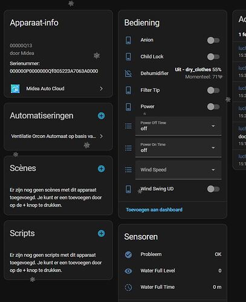Expand the Wind Speed dropdown
The image size is (246, 302).
point(178,170)
